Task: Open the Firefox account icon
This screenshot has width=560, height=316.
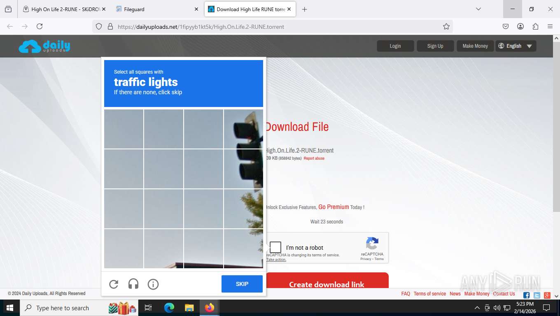Action: click(520, 26)
